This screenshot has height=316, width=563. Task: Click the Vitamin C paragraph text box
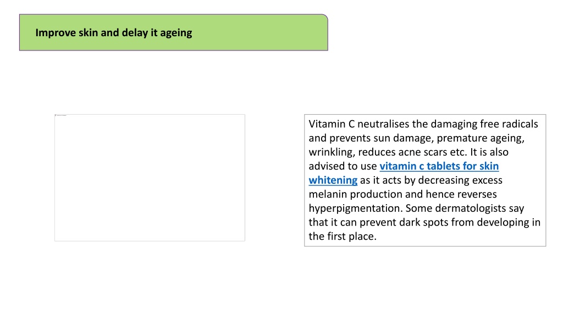point(425,180)
